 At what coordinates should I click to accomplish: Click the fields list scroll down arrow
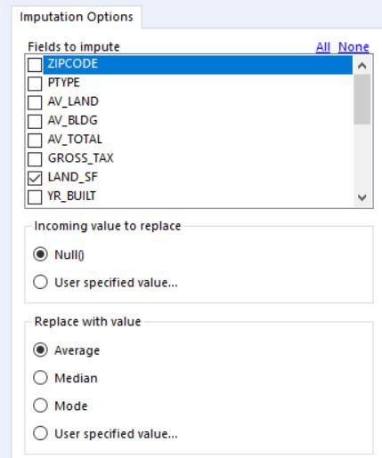click(x=362, y=197)
